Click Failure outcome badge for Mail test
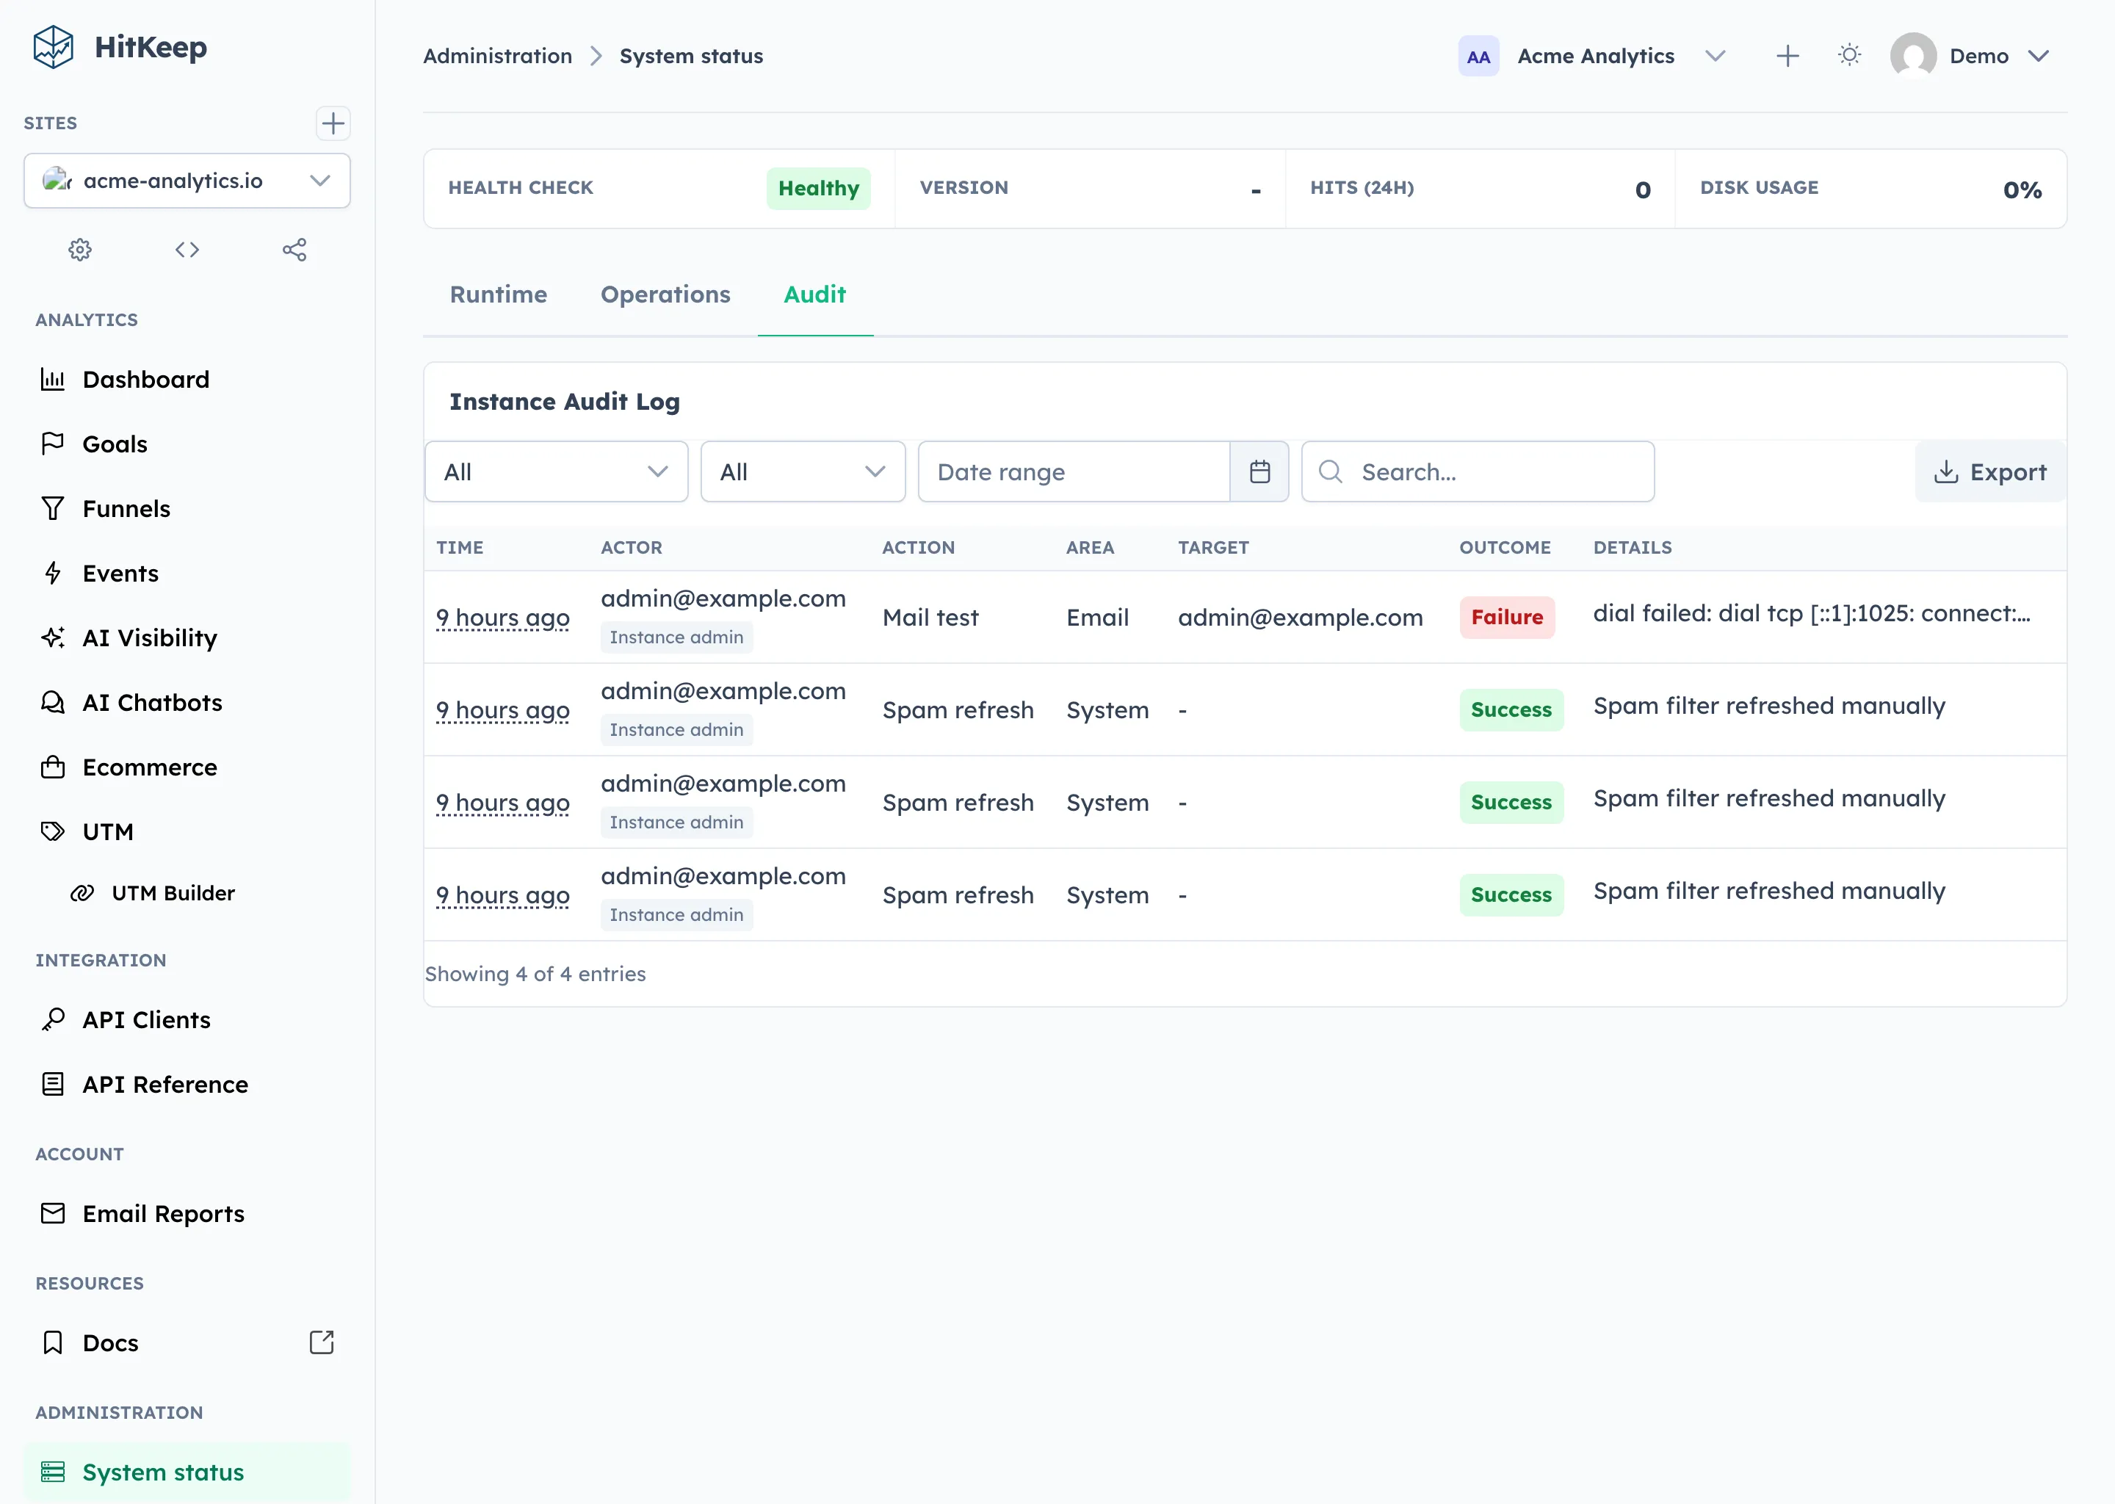 [1507, 618]
